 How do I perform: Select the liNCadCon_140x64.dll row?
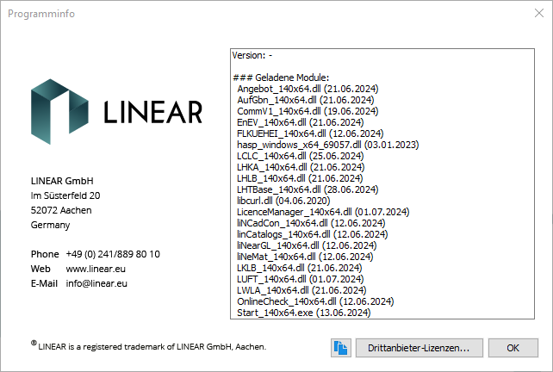click(311, 223)
